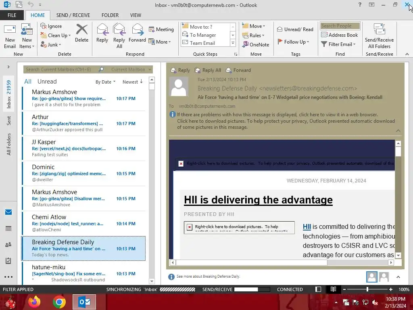Click the Ignore conversation button
This screenshot has height=310, width=413.
[51, 26]
